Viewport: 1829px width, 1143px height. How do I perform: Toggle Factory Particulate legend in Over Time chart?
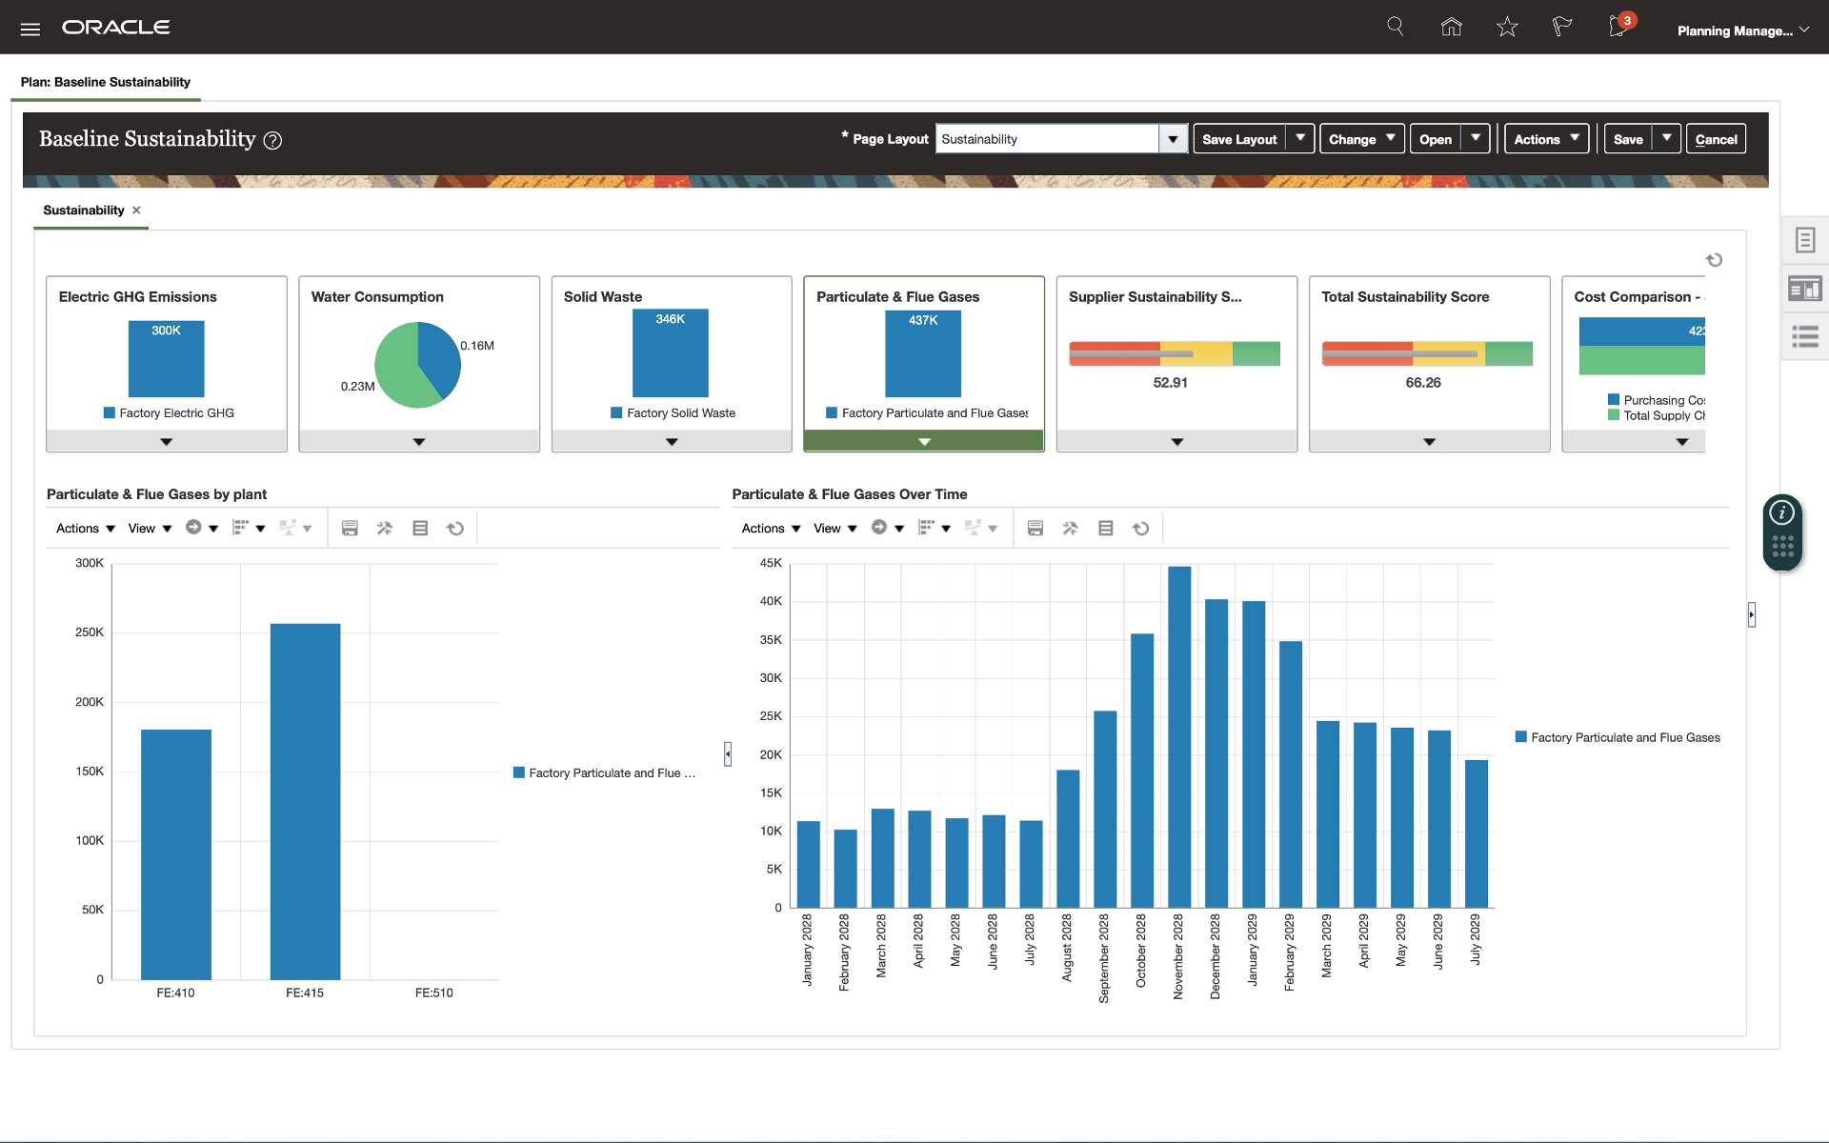(x=1618, y=737)
